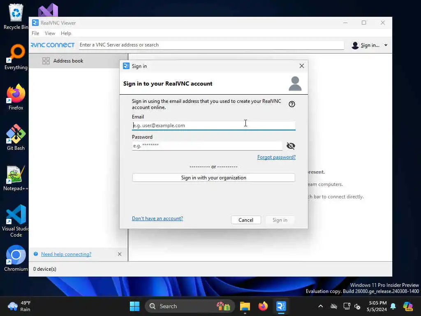
Task: Click the Address book grid icon
Action: tap(46, 61)
